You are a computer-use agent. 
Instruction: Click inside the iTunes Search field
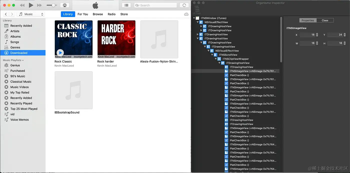tap(155, 5)
